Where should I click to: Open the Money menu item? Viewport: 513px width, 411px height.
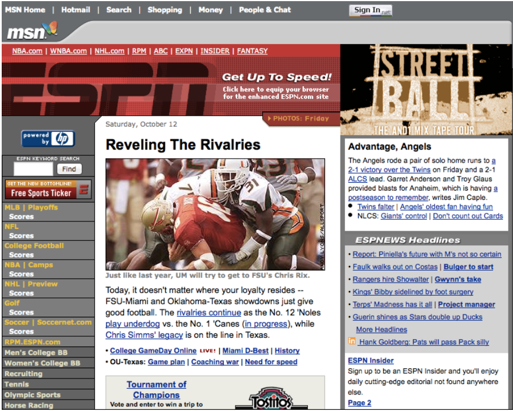click(x=210, y=10)
